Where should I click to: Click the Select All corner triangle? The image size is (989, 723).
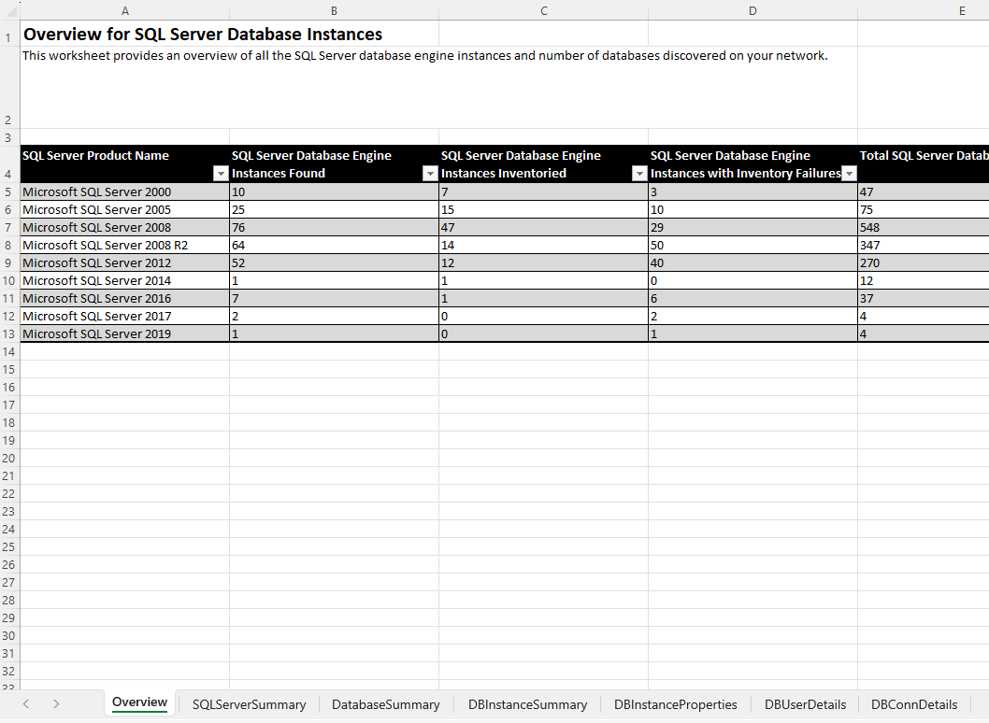click(x=10, y=10)
